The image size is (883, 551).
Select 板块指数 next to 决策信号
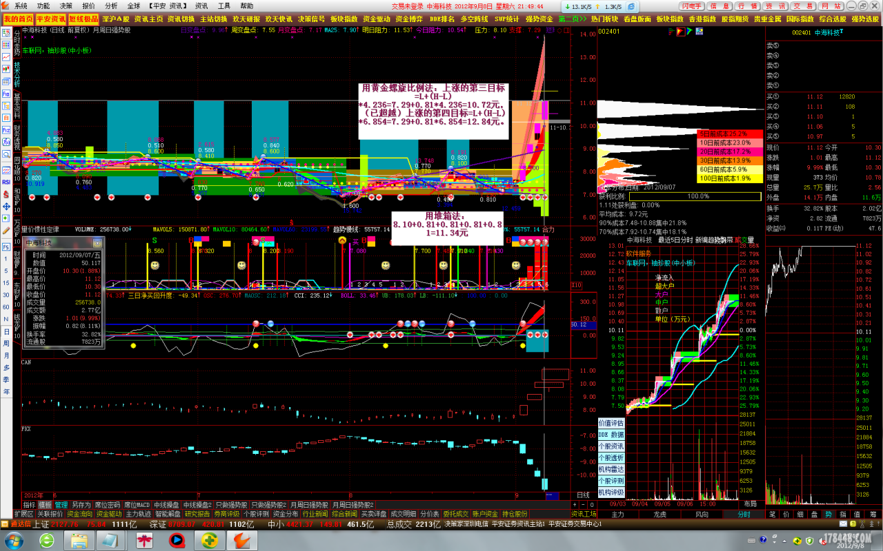[345, 19]
